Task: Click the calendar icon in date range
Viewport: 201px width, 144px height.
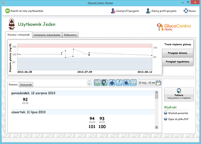Action: click(x=158, y=83)
